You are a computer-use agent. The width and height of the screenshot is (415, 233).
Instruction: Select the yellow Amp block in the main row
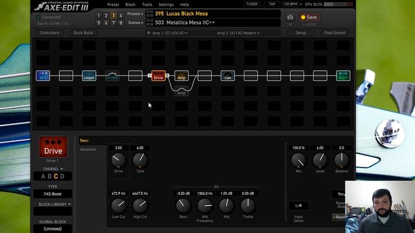(182, 76)
